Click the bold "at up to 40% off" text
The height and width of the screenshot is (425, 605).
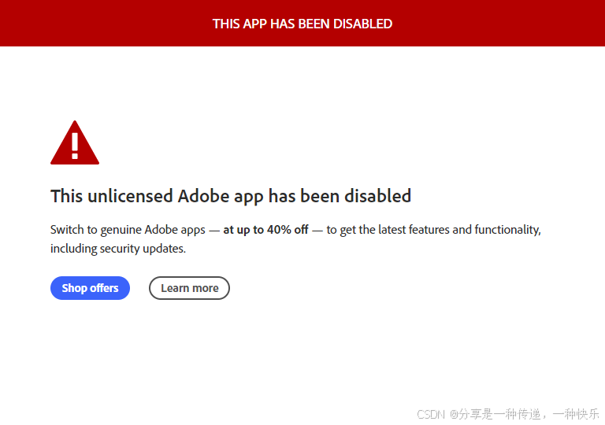click(265, 230)
